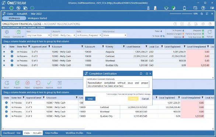
Task: Click the Reject red X icon
Action: click(x=27, y=83)
